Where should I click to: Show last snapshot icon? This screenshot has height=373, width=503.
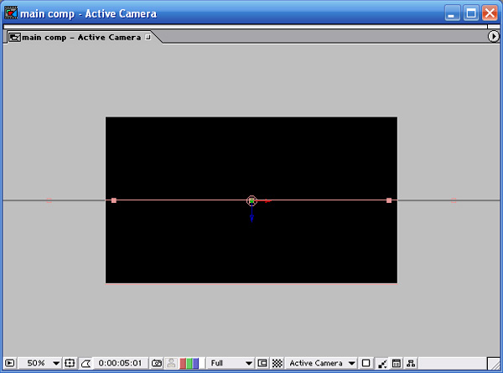[x=172, y=364]
